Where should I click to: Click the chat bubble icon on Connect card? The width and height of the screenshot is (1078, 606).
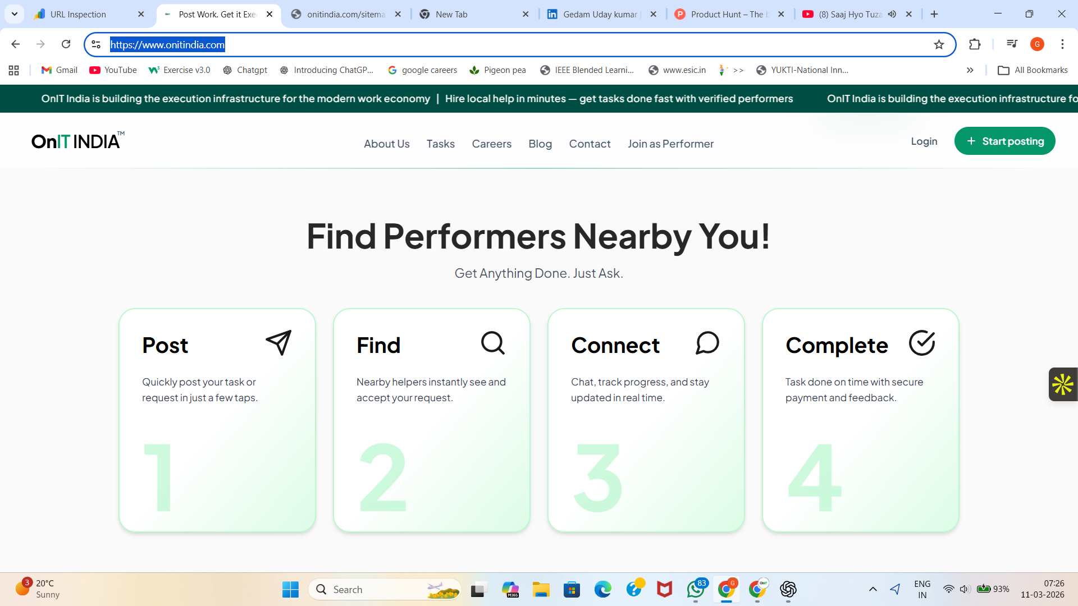coord(707,343)
